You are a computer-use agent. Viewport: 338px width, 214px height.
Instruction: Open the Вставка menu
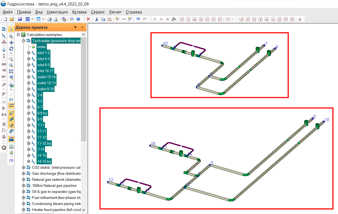79,12
